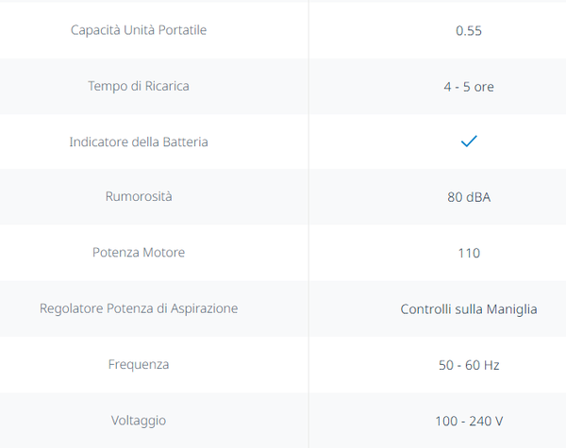Select the '4 - 5 ore' recharge value
This screenshot has height=448, width=566.
click(x=469, y=86)
